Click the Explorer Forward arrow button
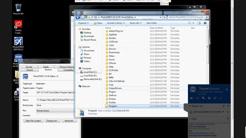Viewport: 246px width, 138px height. (x=83, y=17)
